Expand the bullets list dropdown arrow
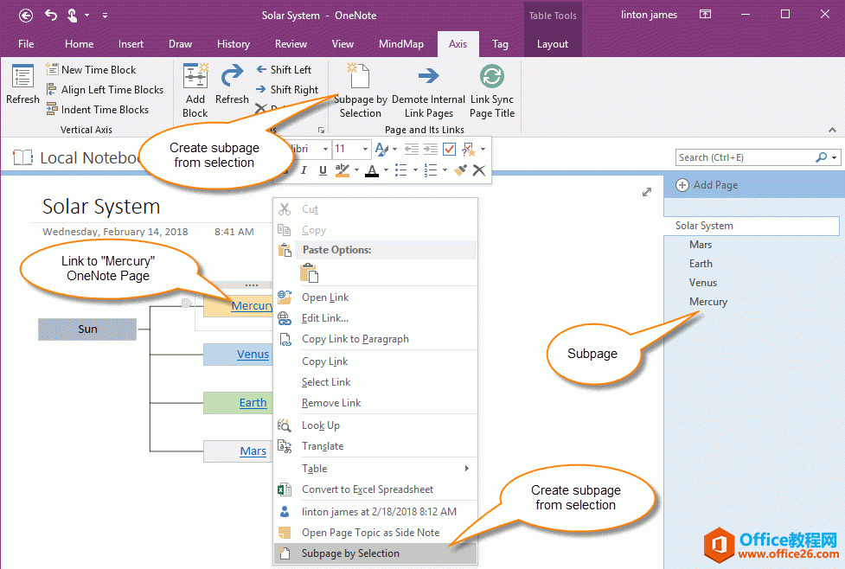845x569 pixels. pos(415,169)
